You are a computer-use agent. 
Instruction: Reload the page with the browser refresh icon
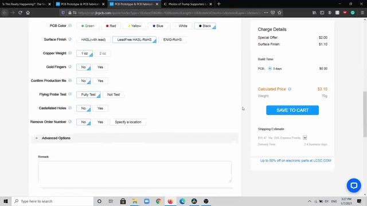(x=21, y=13)
